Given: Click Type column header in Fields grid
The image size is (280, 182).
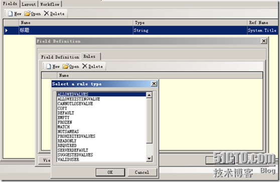Looking at the screenshot, I should [x=190, y=22].
